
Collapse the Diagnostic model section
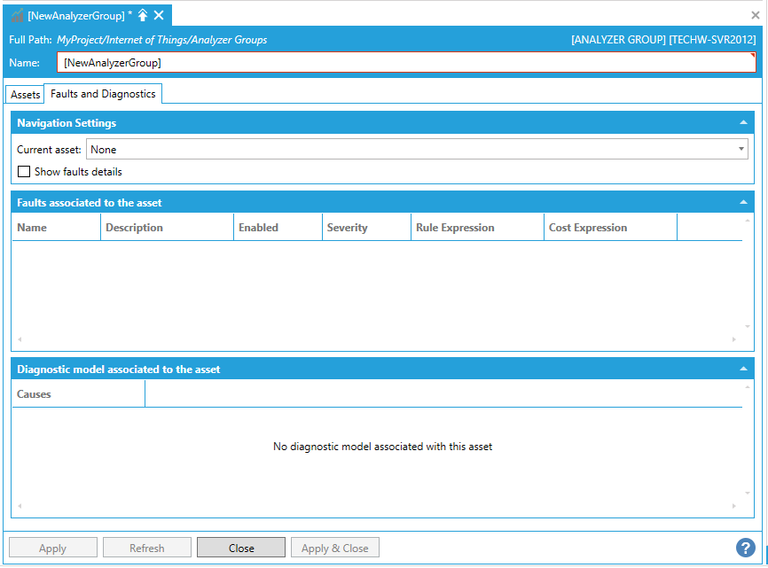(743, 370)
